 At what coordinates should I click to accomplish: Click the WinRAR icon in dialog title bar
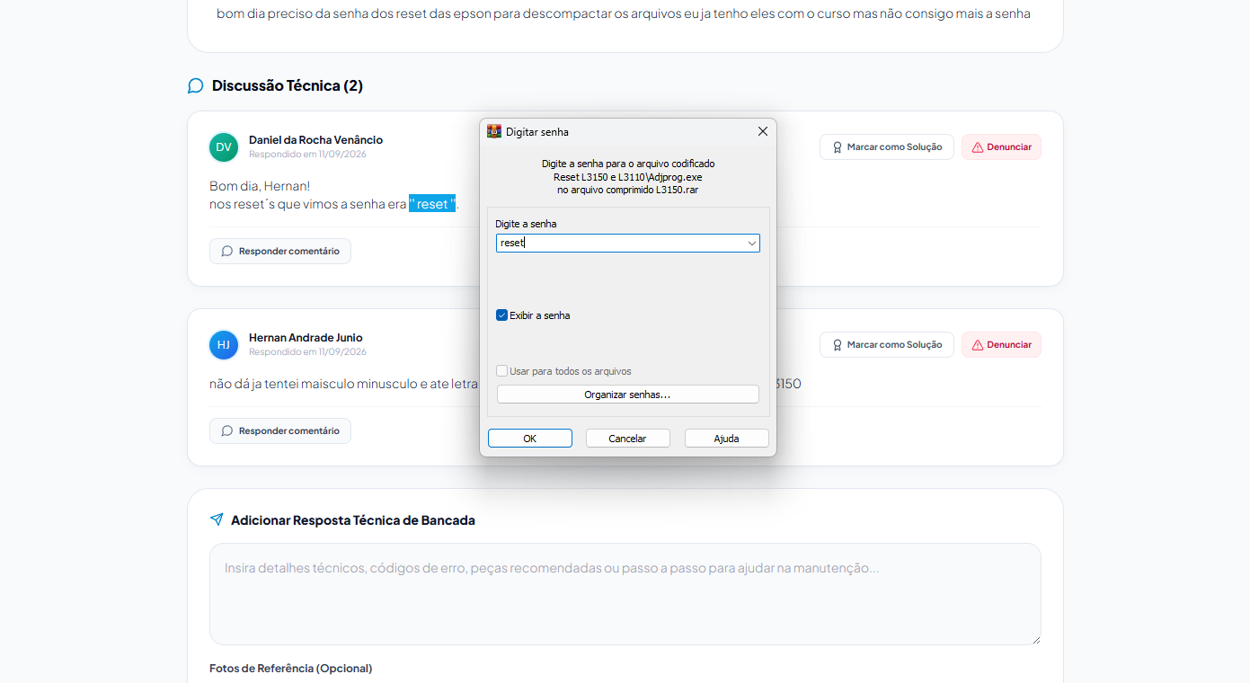click(494, 131)
